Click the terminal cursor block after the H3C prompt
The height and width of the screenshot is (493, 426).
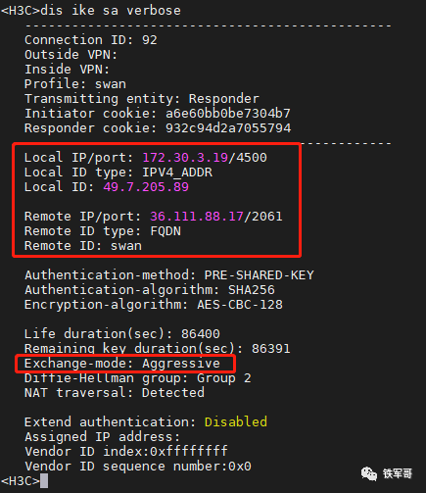44,481
